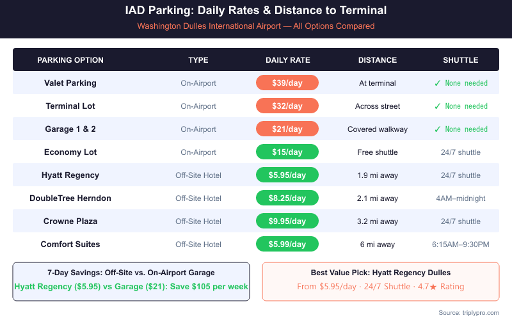Screen dimensions: 512x320
Task: Open the Best Value Pick Hyatt card
Action: (x=381, y=281)
